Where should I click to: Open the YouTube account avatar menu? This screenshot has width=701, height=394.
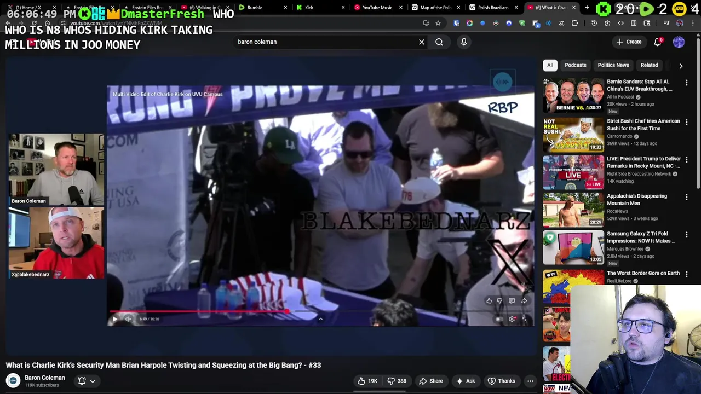pyautogui.click(x=679, y=42)
